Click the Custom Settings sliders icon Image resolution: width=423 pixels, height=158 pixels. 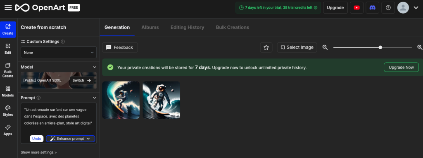pos(23,42)
